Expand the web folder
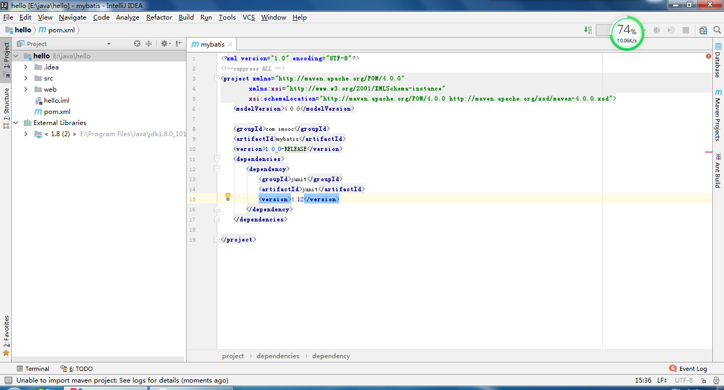Screen dimensions: 724x390 pos(26,90)
